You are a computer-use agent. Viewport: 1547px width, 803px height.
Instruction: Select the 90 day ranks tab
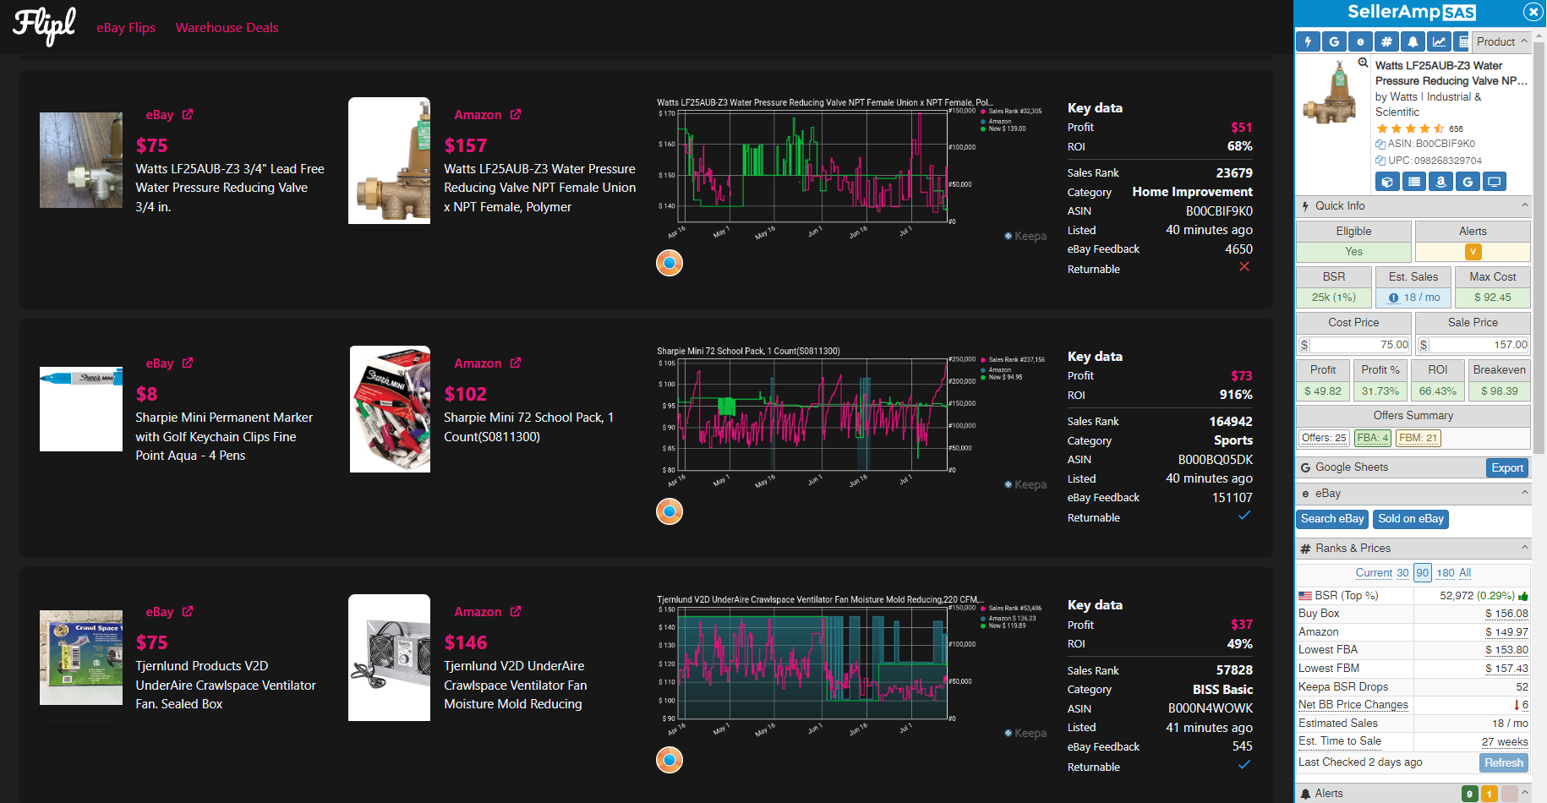(1423, 572)
